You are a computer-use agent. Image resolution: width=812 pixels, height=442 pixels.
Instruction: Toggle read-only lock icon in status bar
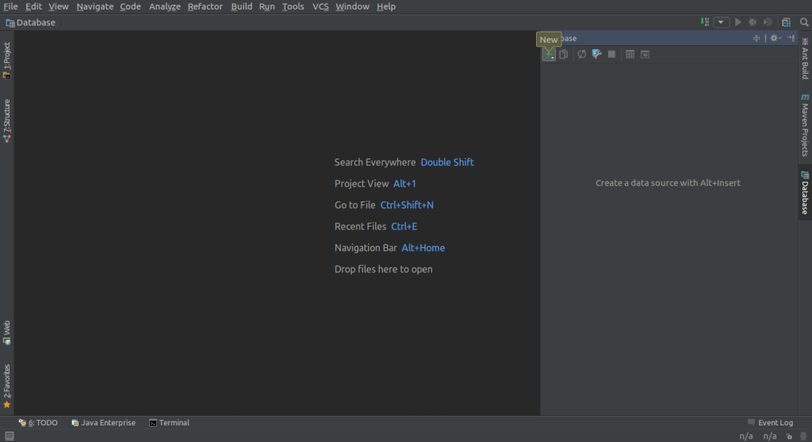790,436
